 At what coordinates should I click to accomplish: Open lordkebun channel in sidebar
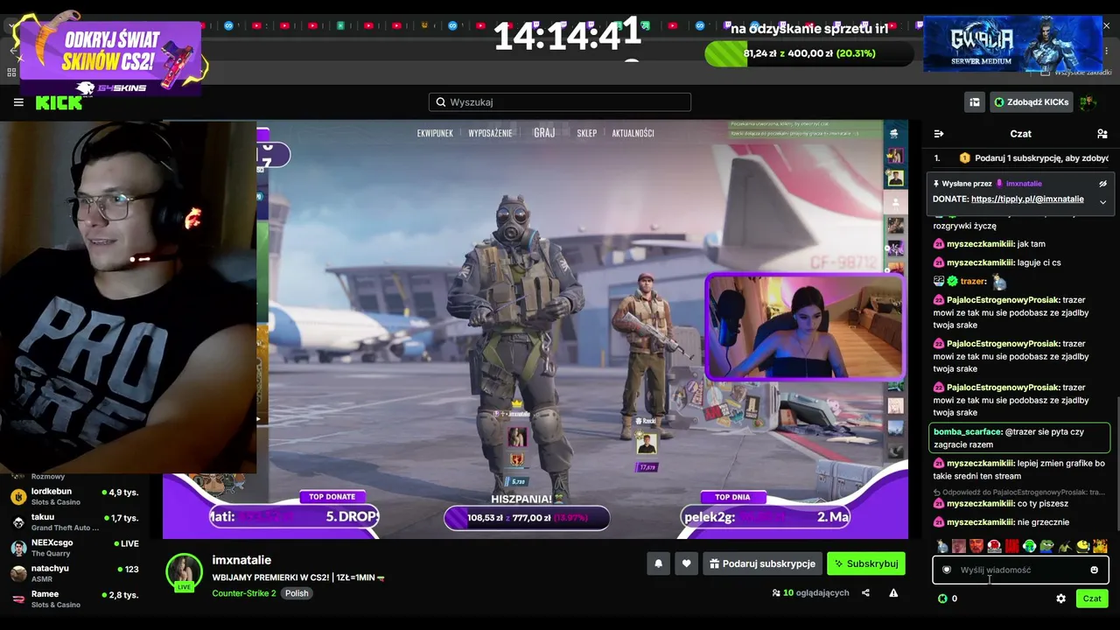click(74, 496)
